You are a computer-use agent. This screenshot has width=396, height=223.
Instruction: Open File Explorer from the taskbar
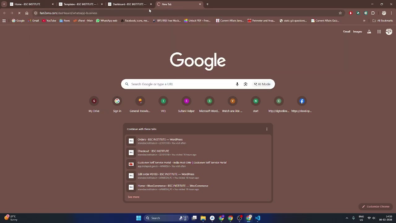203,218
